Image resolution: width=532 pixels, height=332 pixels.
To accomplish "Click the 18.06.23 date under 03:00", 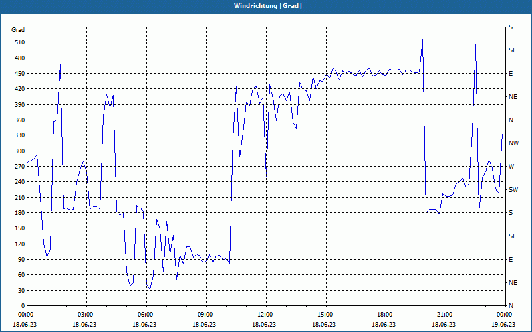I will [84, 324].
